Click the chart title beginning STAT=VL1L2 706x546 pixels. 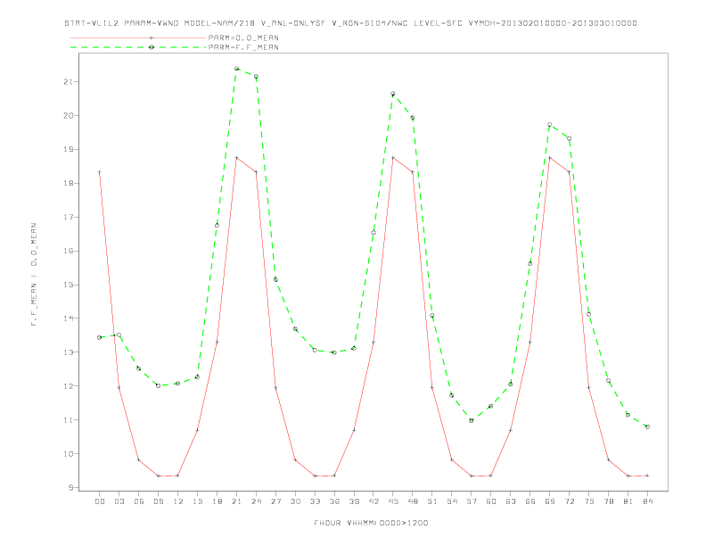click(x=350, y=23)
